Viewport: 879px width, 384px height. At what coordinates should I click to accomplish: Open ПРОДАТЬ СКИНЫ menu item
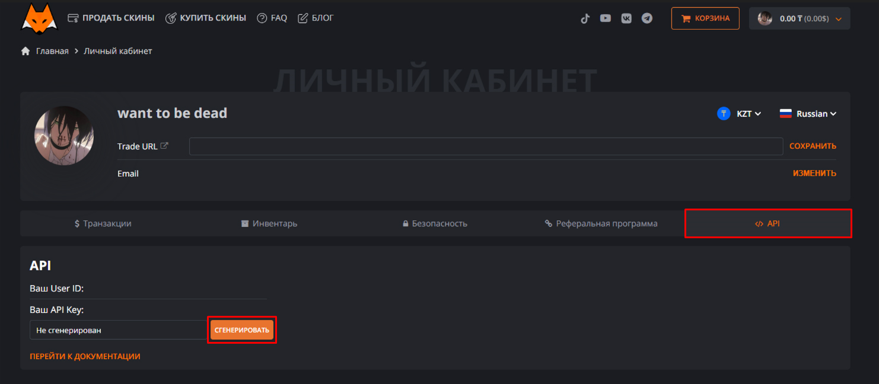point(111,18)
